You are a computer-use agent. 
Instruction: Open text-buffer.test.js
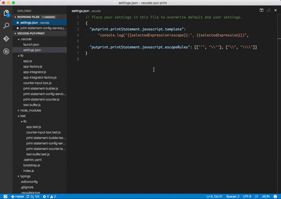(38, 154)
